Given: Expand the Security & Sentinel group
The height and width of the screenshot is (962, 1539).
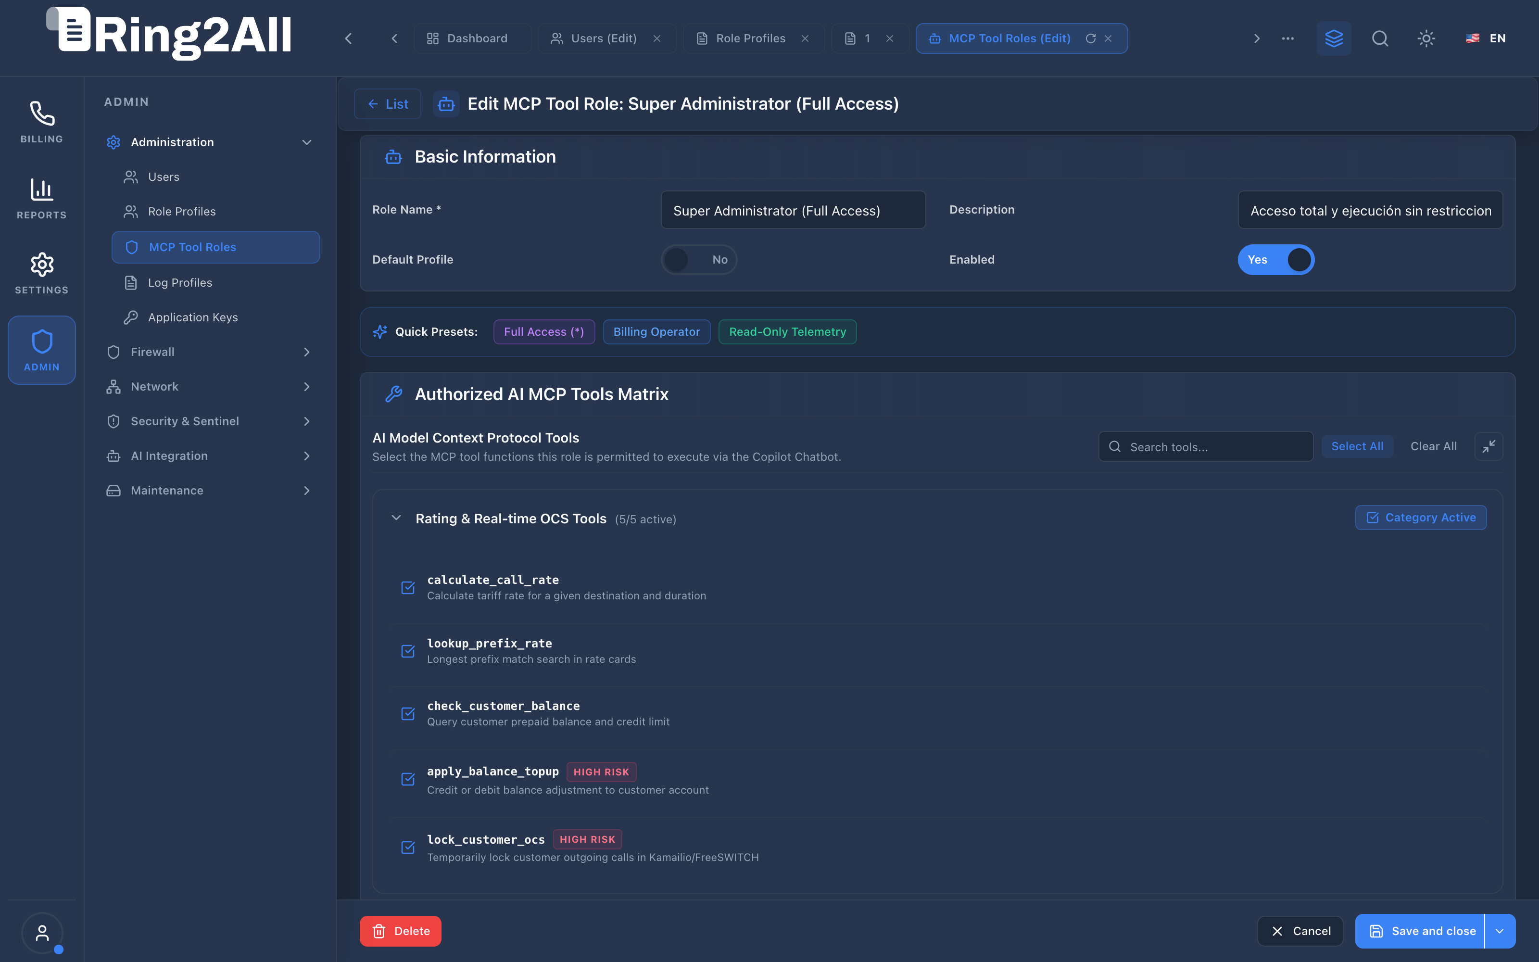Looking at the screenshot, I should point(209,421).
